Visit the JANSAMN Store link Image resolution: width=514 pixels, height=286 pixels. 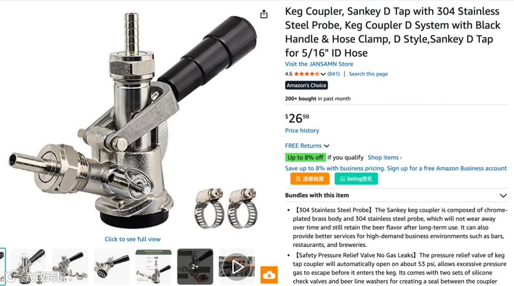tap(319, 64)
